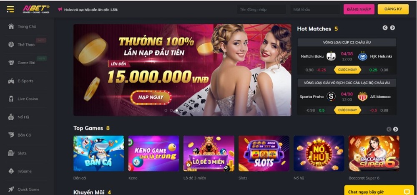
Task: Focus the Tên đăng nhập field
Action: click(261, 9)
